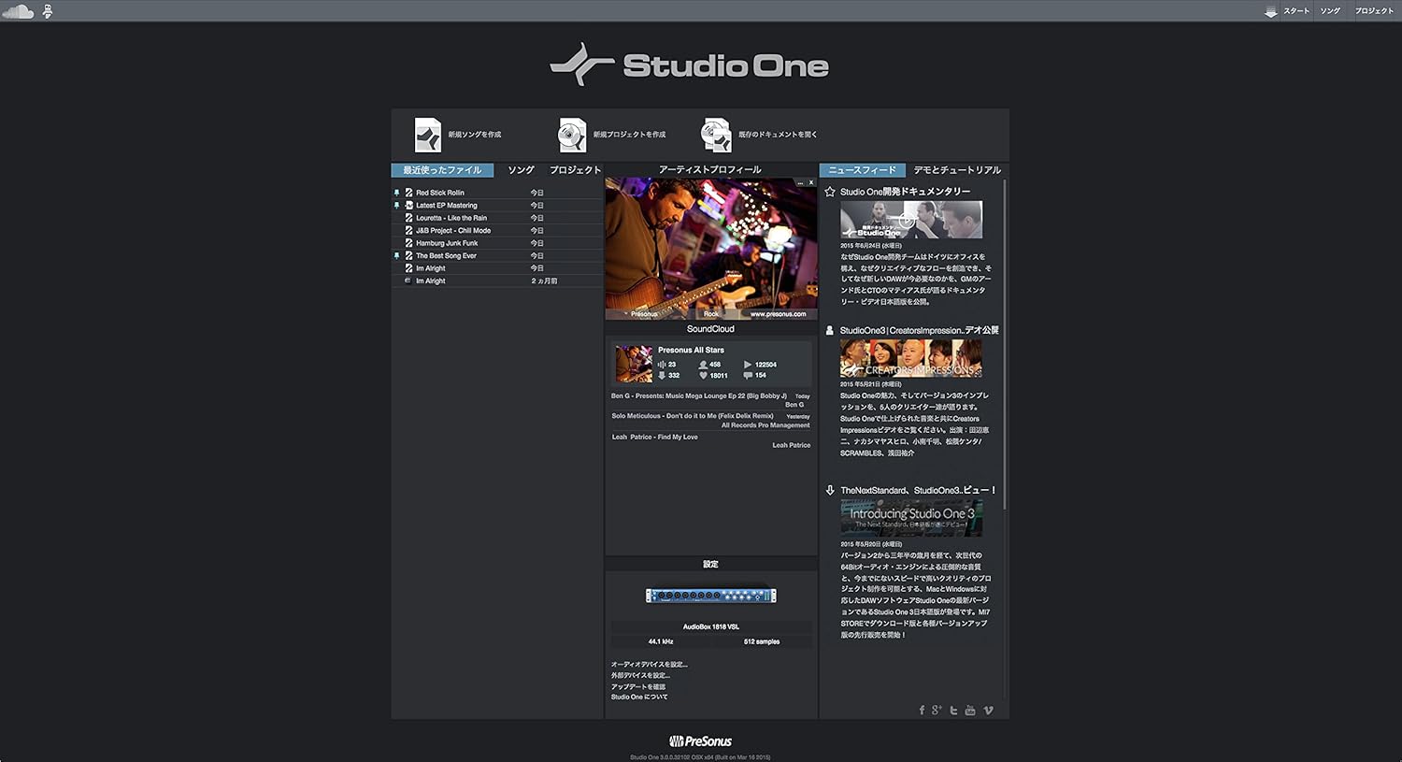Open www.presonus.com link under artist photo
1402x762 pixels.
[778, 314]
